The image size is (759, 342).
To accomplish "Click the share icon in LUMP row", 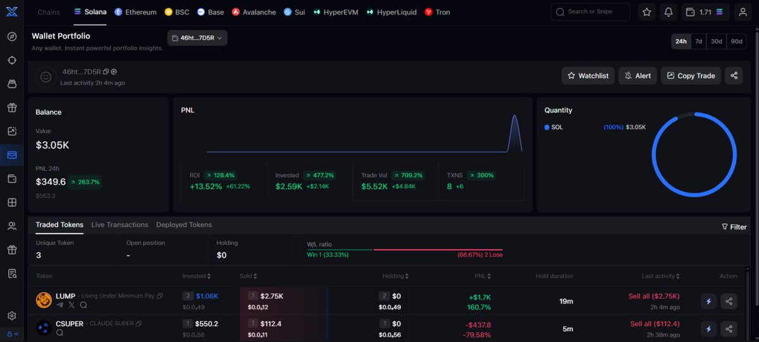I will click(729, 301).
